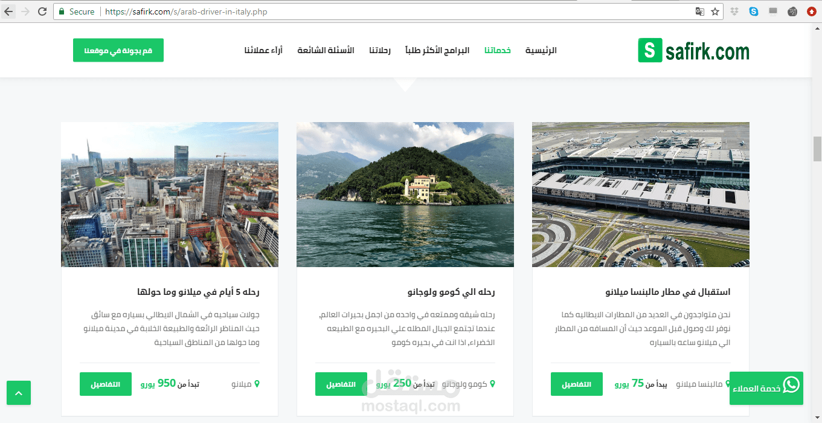Click the Skype extension icon
The width and height of the screenshot is (822, 423).
pyautogui.click(x=754, y=11)
